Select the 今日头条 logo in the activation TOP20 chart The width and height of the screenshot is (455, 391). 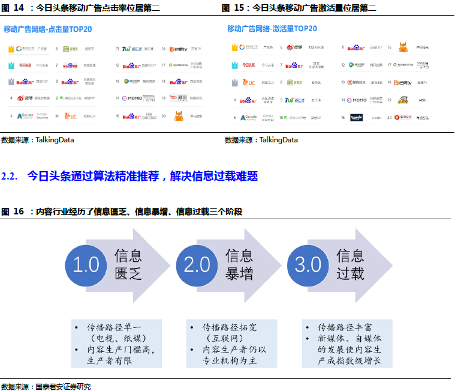[x=249, y=65]
